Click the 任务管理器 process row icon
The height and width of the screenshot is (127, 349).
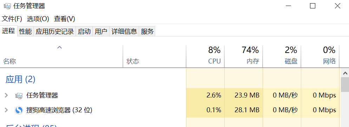pos(19,96)
